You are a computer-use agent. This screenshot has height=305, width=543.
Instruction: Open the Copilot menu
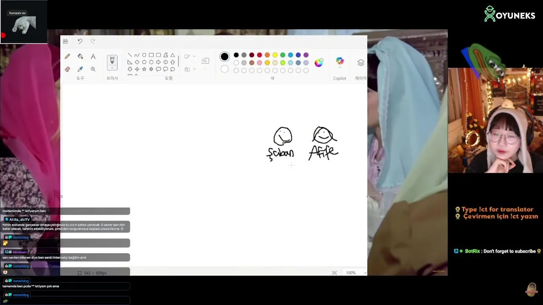340,63
